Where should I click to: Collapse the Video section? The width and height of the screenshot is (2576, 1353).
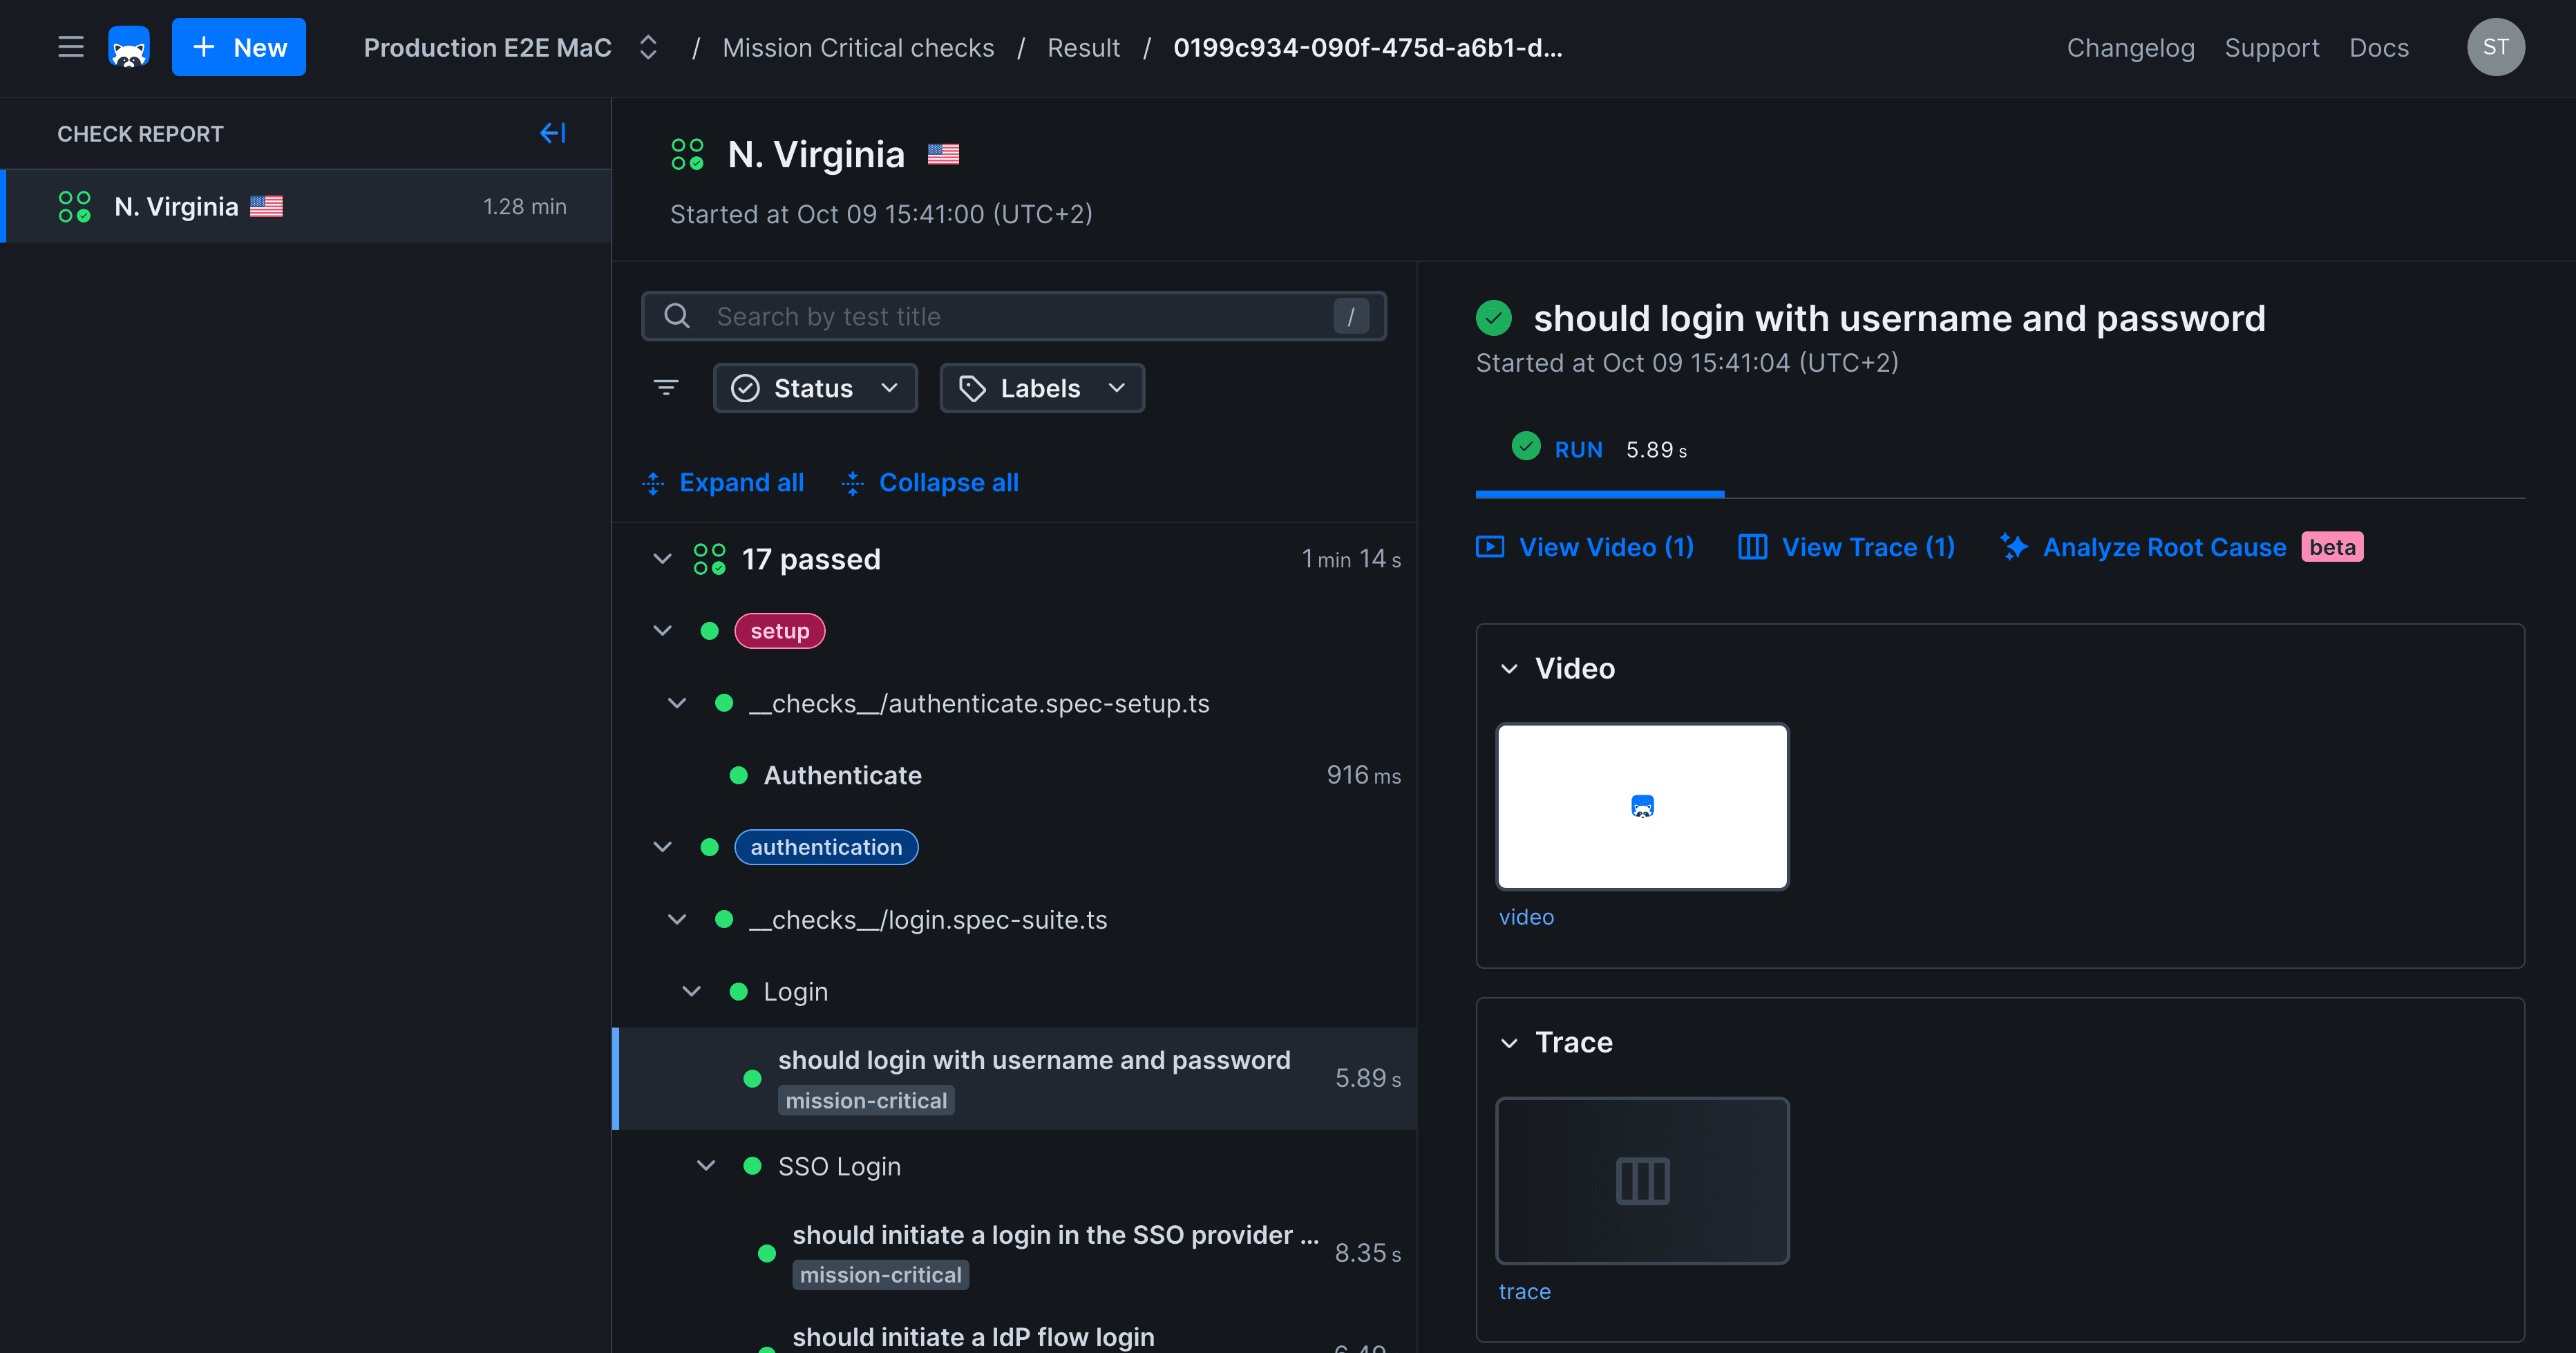pyautogui.click(x=1509, y=669)
